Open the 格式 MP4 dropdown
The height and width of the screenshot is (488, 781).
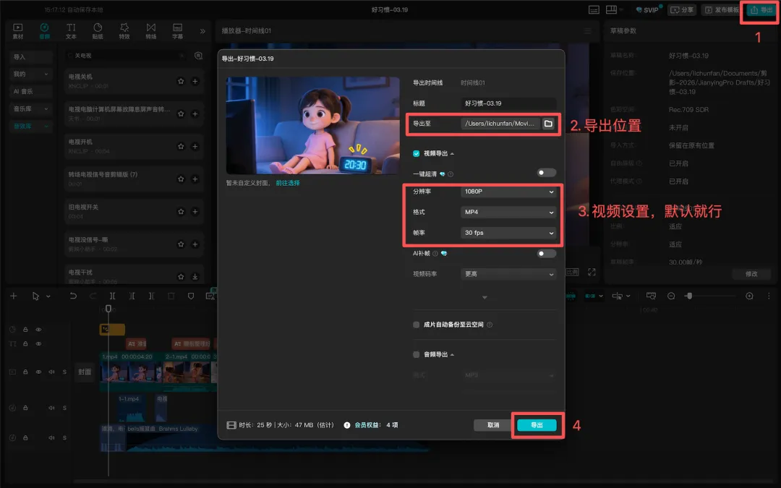(508, 212)
